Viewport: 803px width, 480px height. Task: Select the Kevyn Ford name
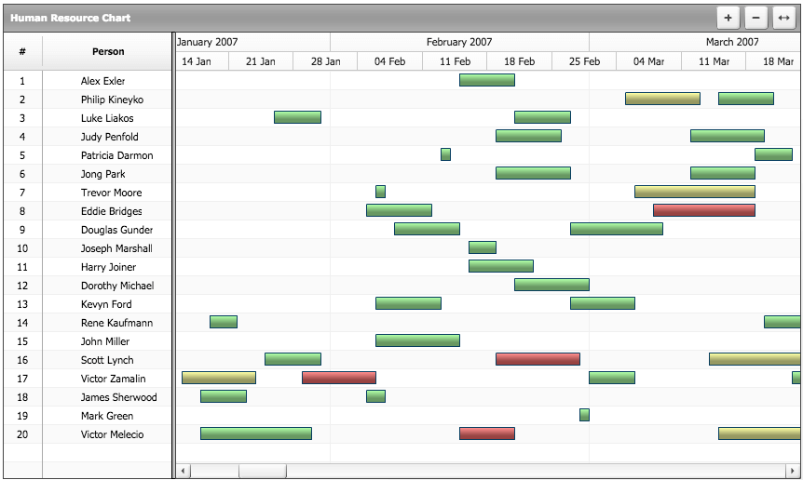pos(106,304)
